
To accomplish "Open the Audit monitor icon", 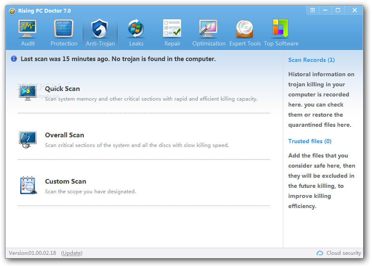I will point(27,29).
